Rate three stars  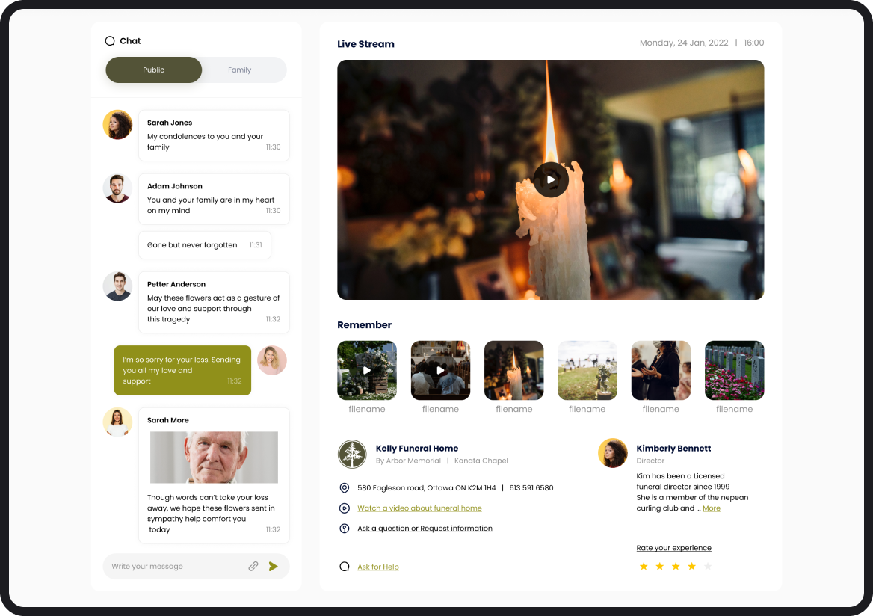pos(676,567)
